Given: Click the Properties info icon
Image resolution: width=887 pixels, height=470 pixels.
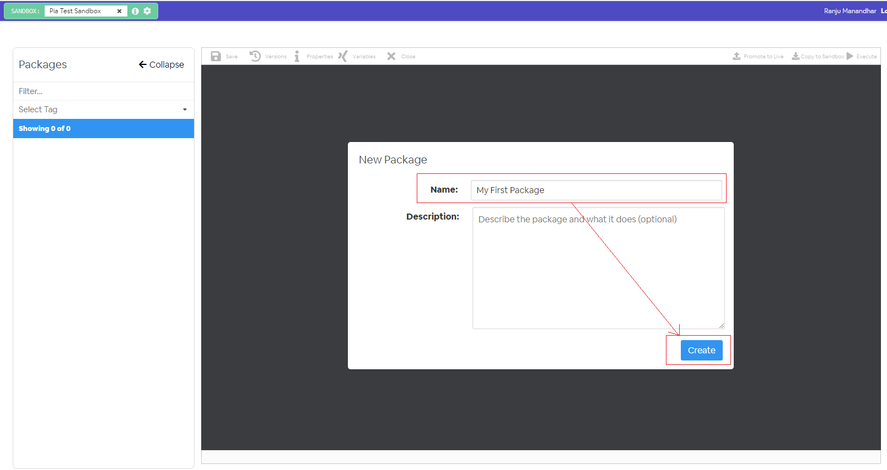Looking at the screenshot, I should 297,56.
